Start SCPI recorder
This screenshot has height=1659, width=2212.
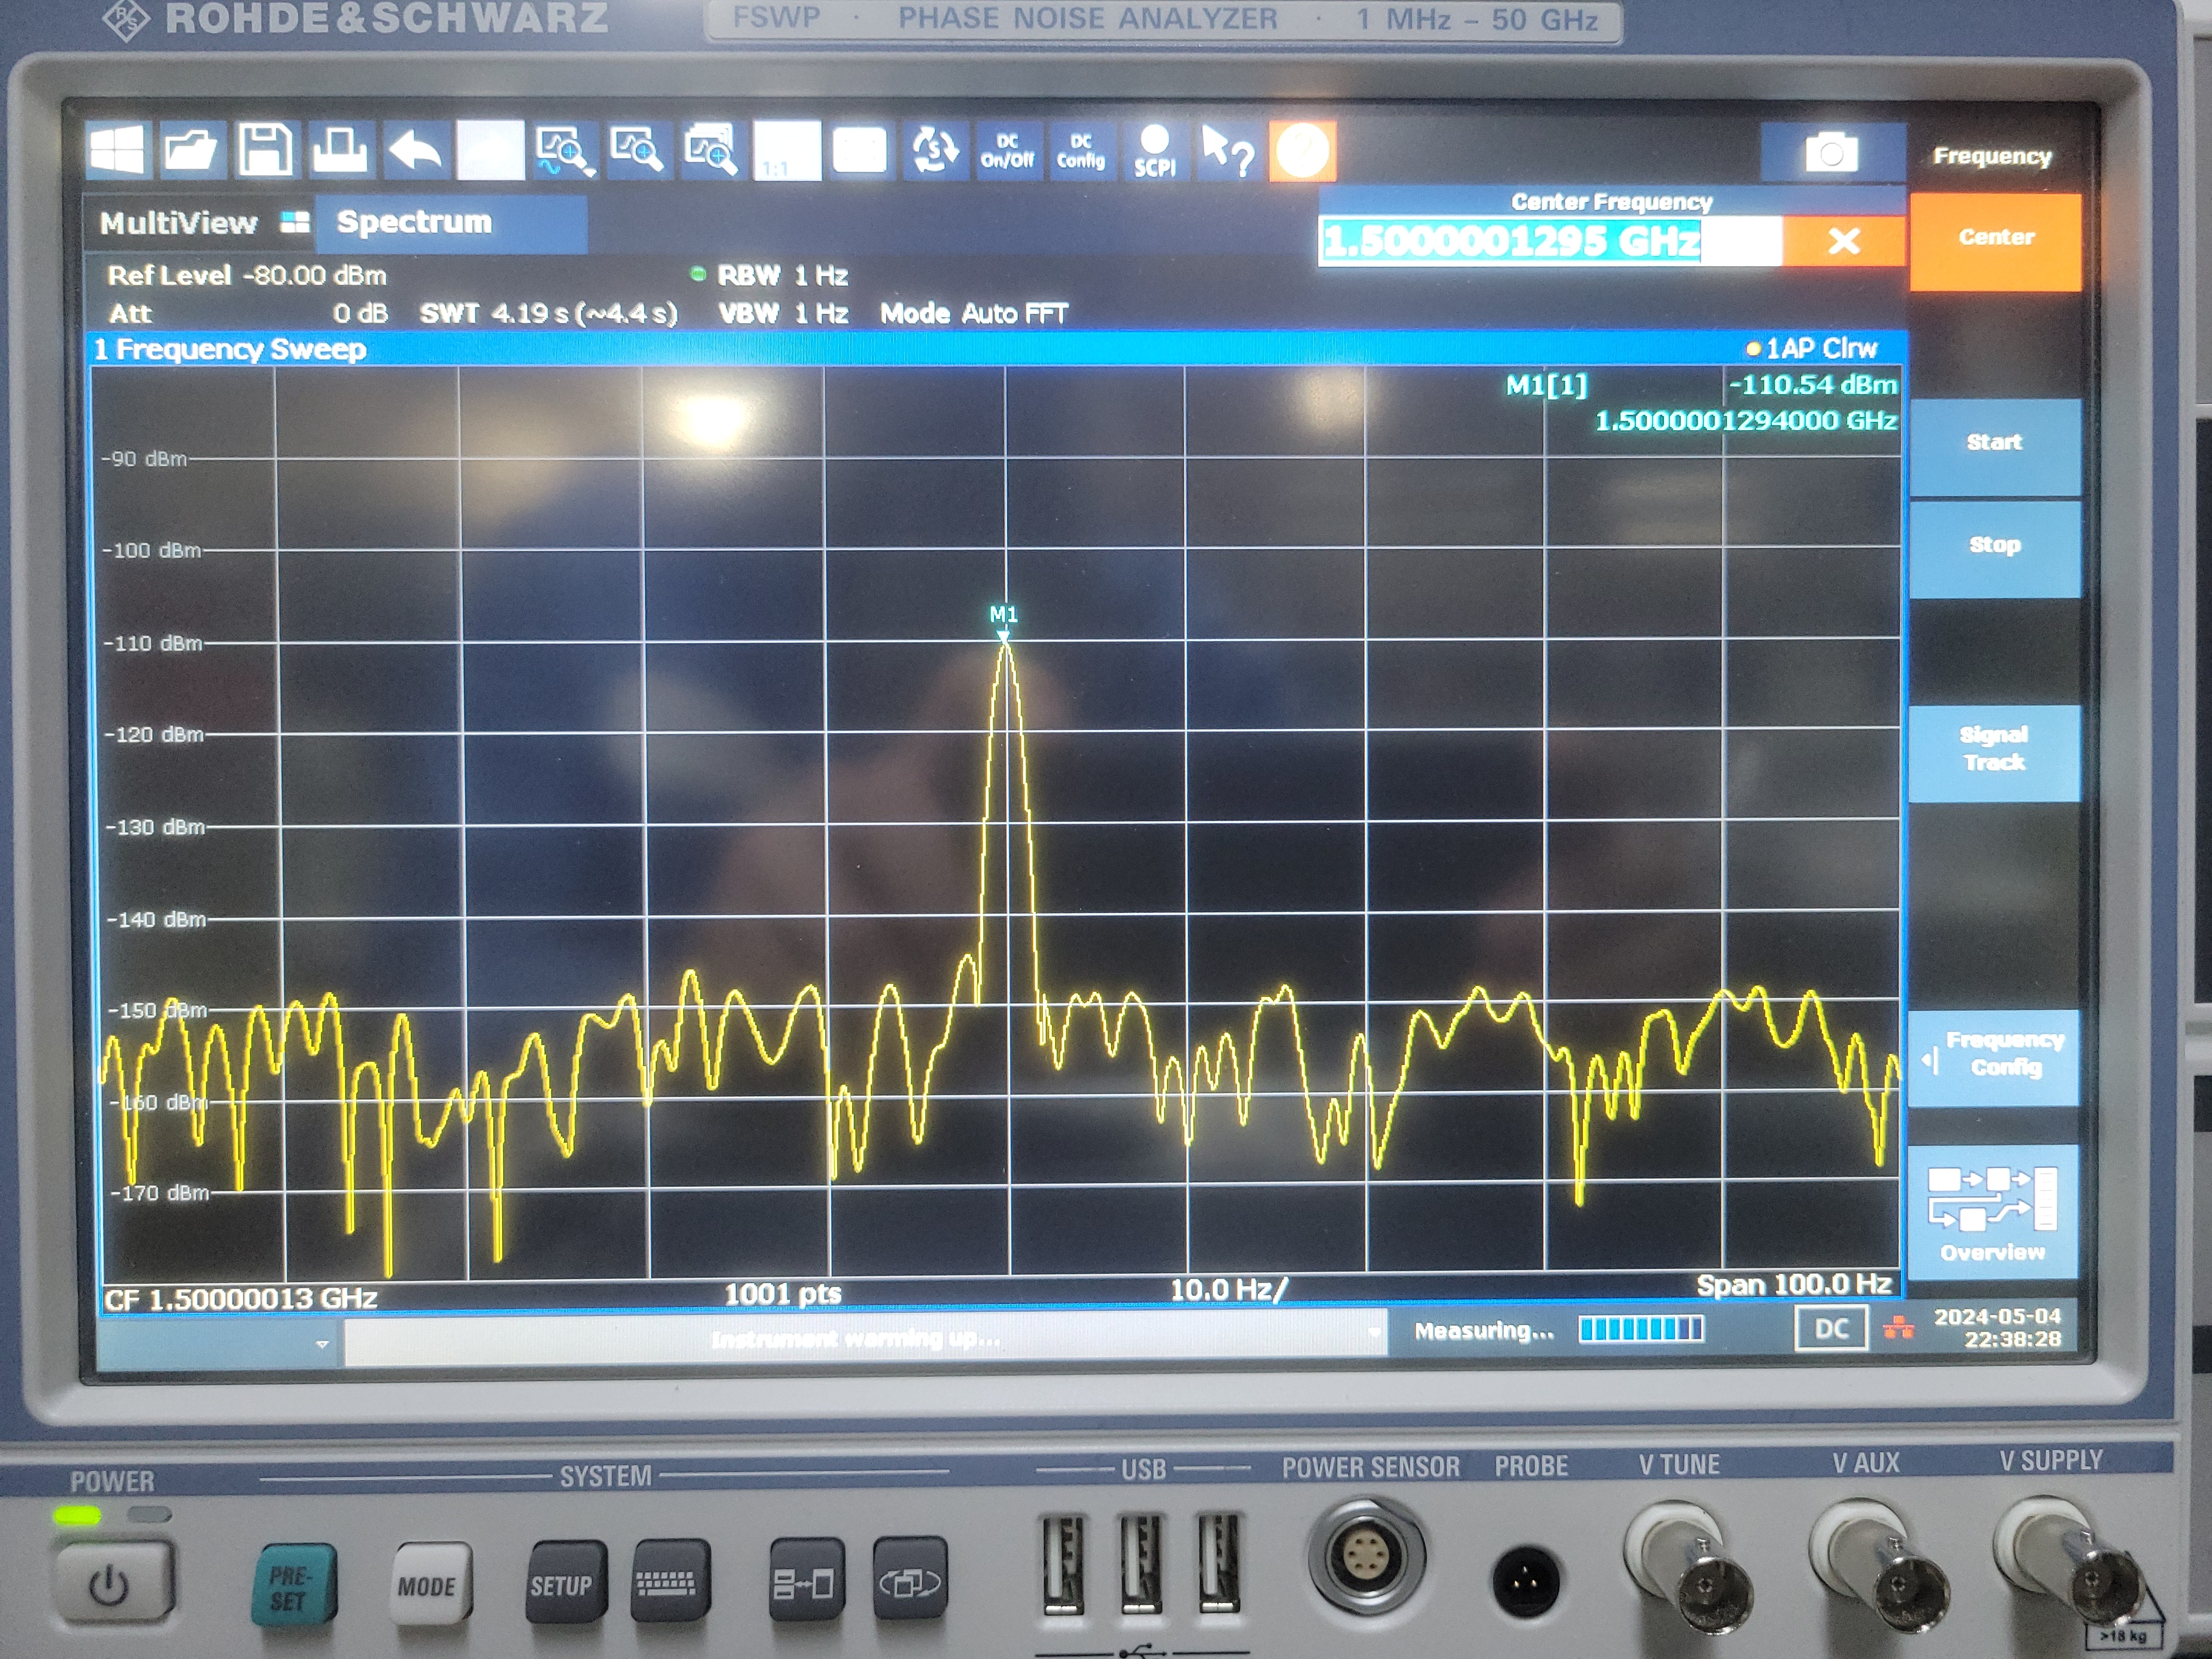(1154, 151)
